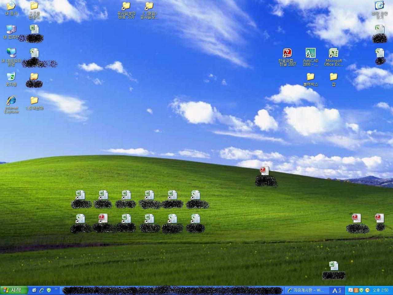The image size is (393, 295).
Task: Launch Internet Explorer desktop shortcut
Action: pyautogui.click(x=11, y=105)
